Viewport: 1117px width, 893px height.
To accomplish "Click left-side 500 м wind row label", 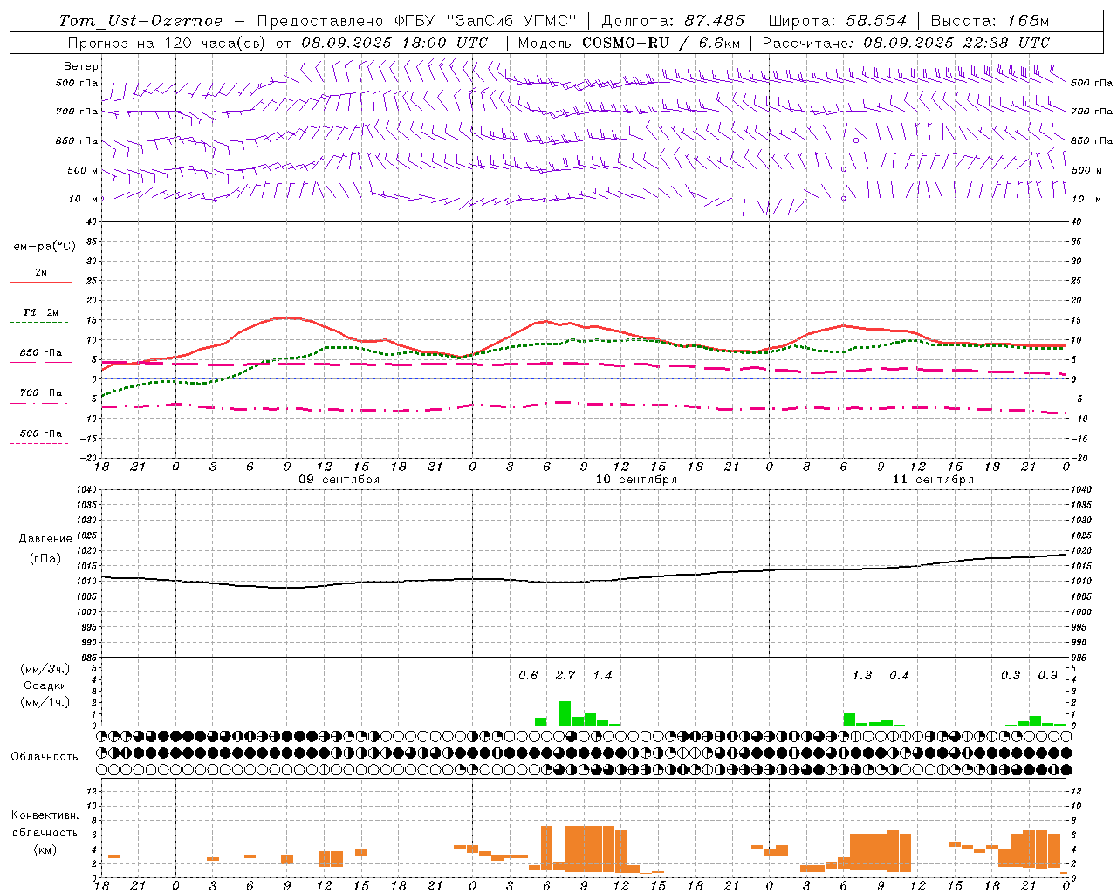I will [x=83, y=170].
